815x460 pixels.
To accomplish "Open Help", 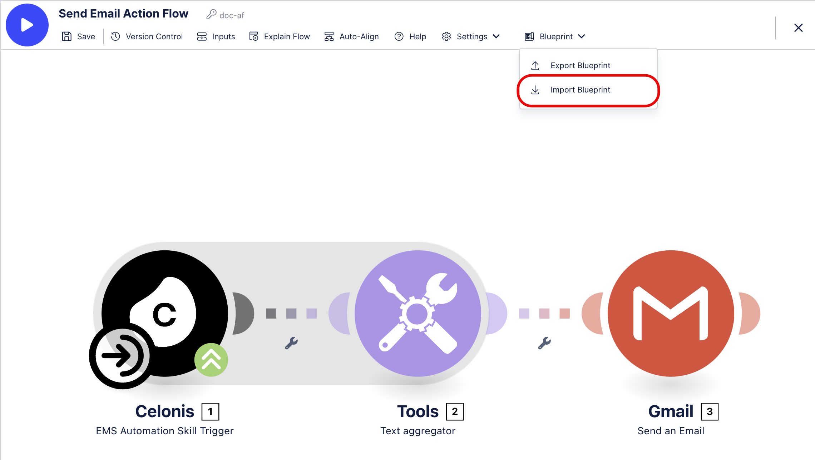I will pyautogui.click(x=410, y=36).
